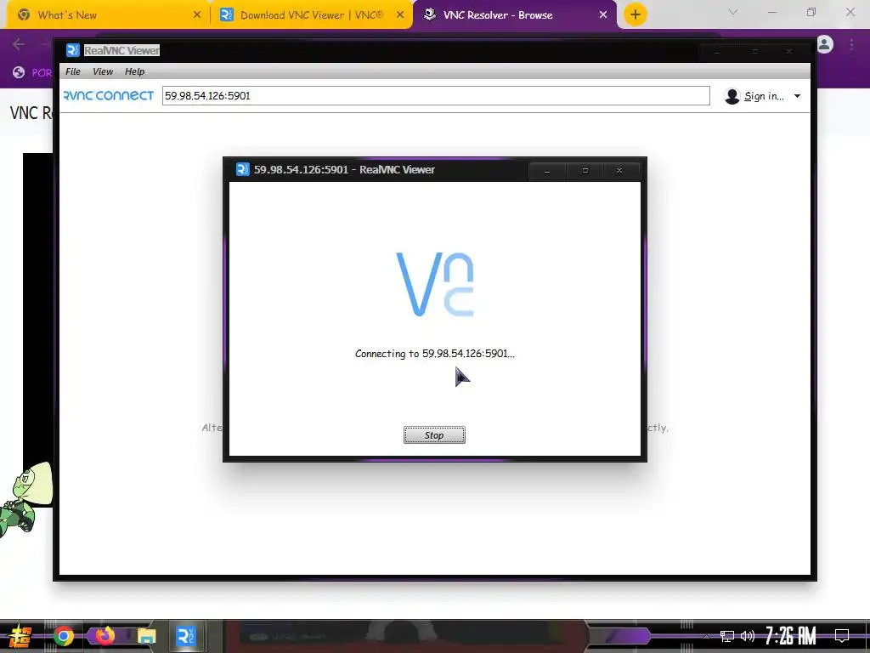Click the 7:26 AM clock
The image size is (870, 653).
pyautogui.click(x=791, y=635)
